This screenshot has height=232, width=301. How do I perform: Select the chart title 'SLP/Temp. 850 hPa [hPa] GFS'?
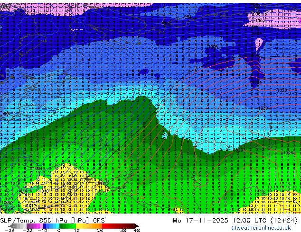52,221
